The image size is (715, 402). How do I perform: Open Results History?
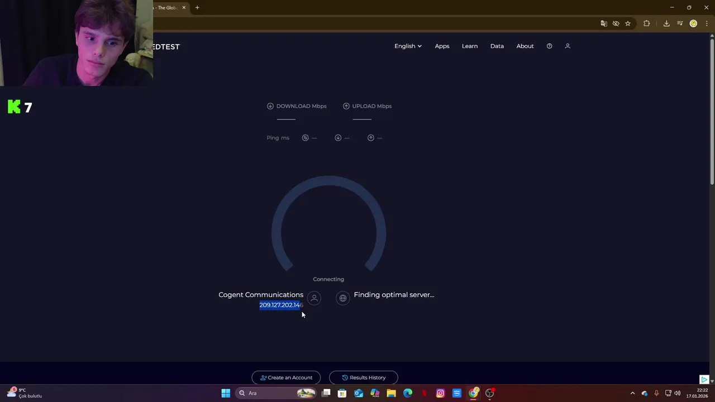click(x=364, y=377)
